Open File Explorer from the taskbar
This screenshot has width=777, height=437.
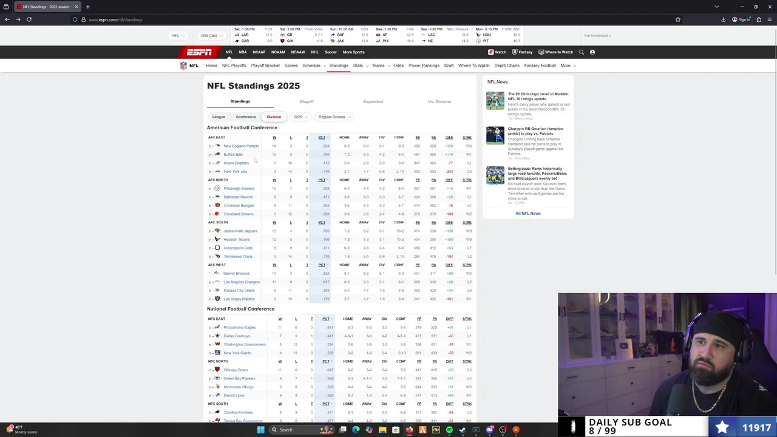pos(382,430)
